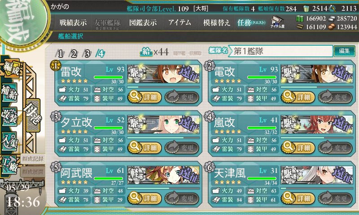Click the 編集 edit fleet name button
The image size is (359, 215).
(x=344, y=51)
